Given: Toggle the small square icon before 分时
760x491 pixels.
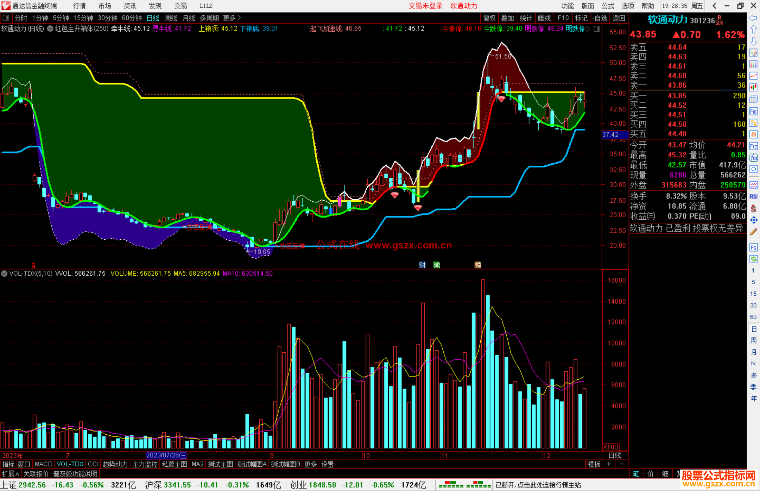Looking at the screenshot, I should (x=6, y=18).
